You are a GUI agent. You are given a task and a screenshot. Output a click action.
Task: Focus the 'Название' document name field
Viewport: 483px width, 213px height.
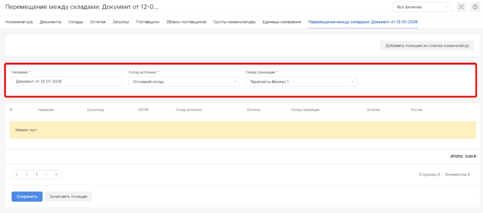[67, 82]
